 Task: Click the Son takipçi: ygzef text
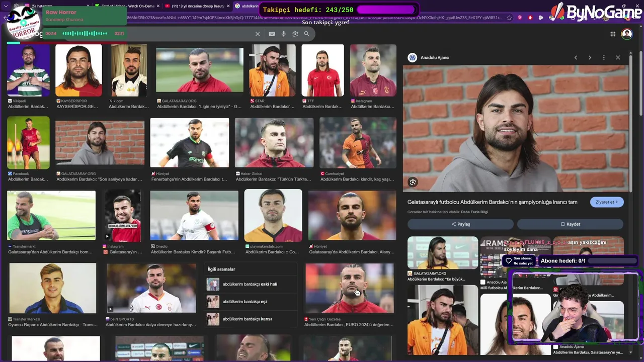[326, 23]
